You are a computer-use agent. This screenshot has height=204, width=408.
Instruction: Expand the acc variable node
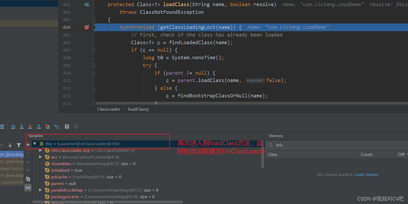(40, 157)
